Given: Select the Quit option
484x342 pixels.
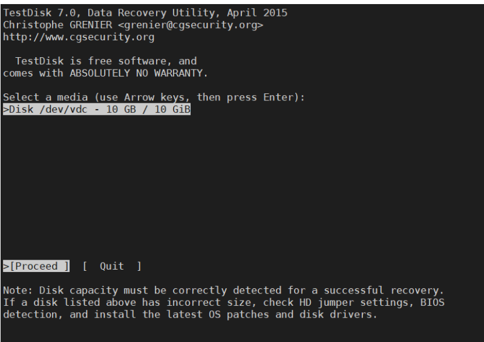Looking at the screenshot, I should point(112,266).
